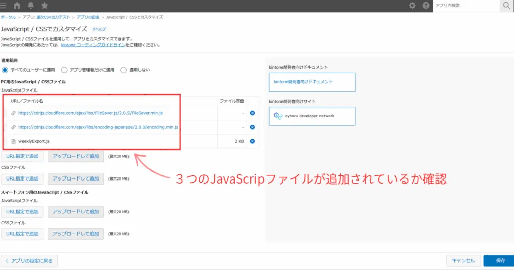Image resolution: width=514 pixels, height=270 pixels.
Task: Focus the アプリ内検索 search field
Action: click(x=466, y=6)
